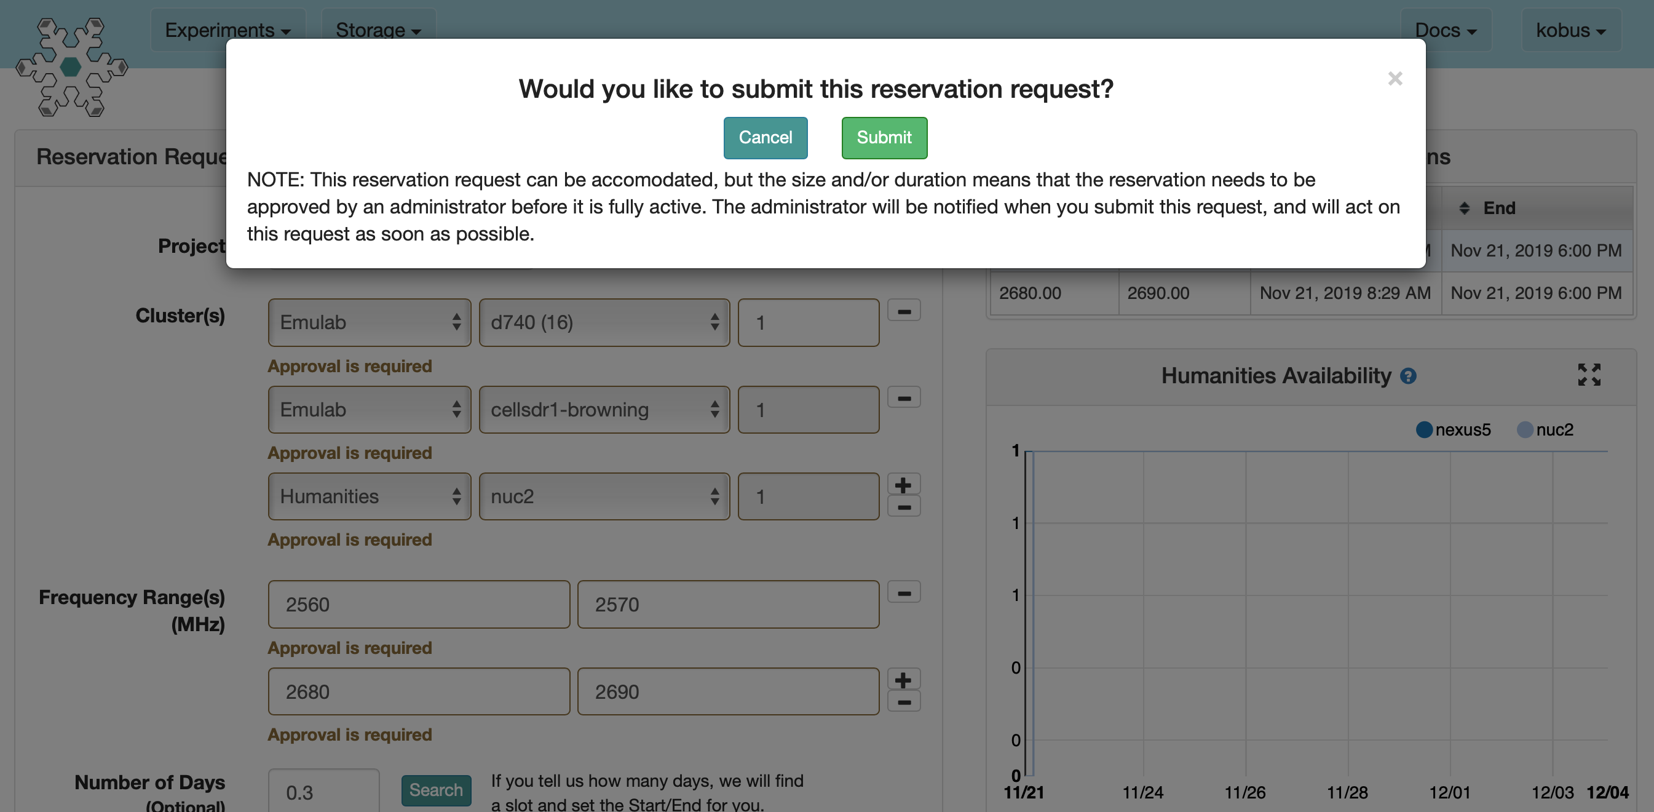Click the node count field for the d740 row
Viewport: 1654px width, 812px height.
[809, 322]
